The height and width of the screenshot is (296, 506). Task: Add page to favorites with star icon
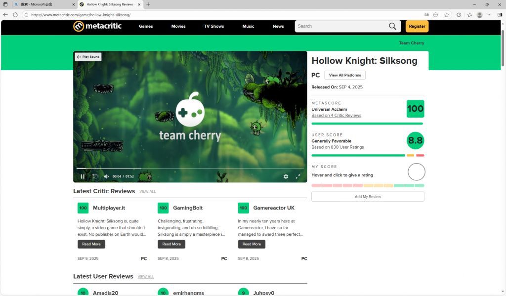(x=447, y=15)
